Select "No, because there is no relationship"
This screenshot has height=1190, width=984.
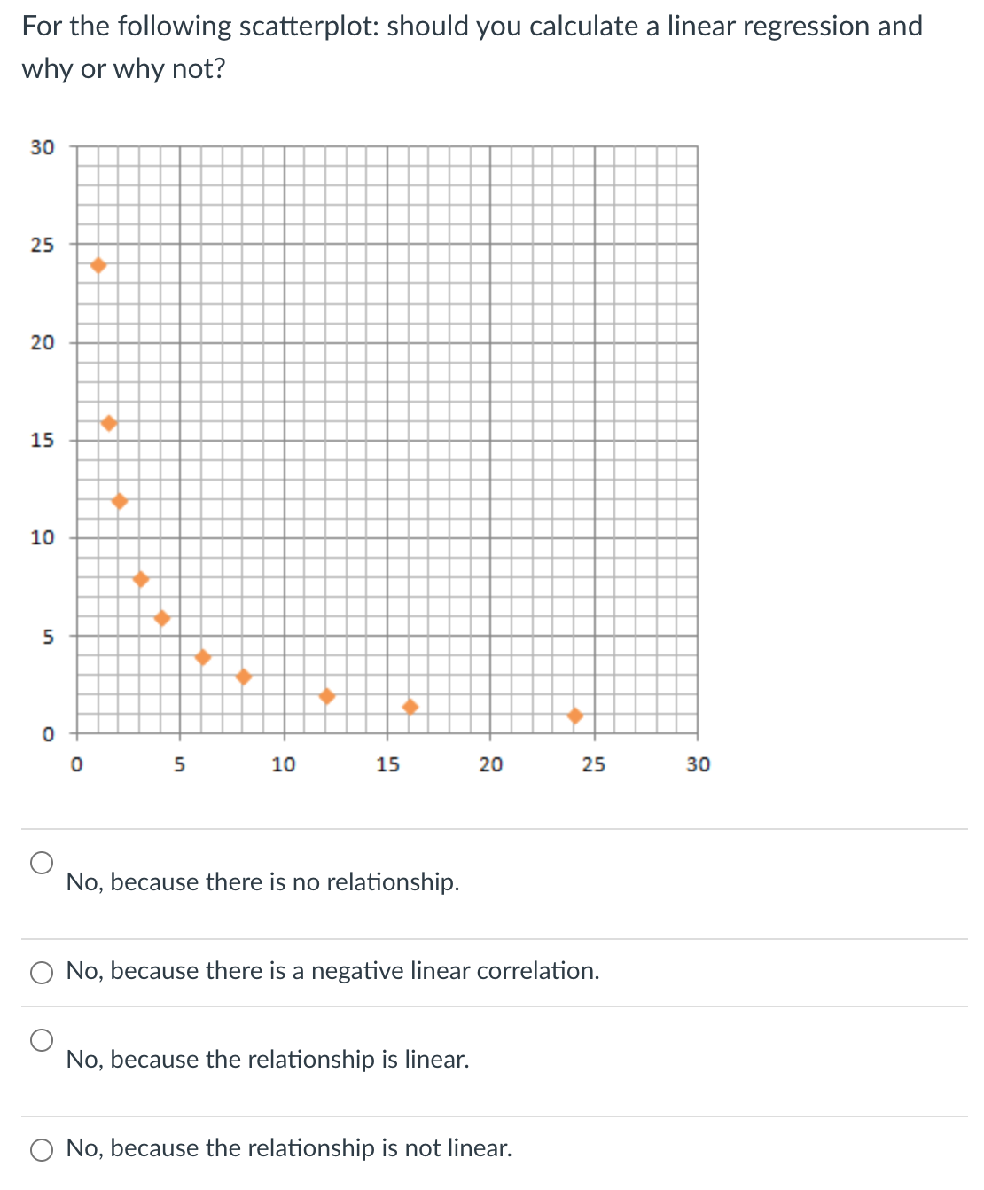pyautogui.click(x=42, y=863)
